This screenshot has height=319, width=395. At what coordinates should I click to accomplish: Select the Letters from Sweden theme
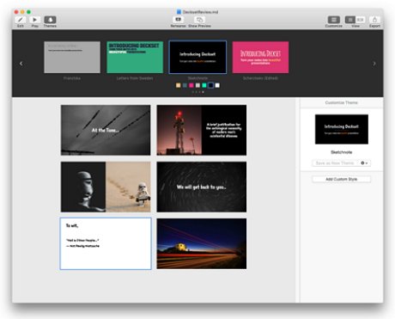click(135, 57)
